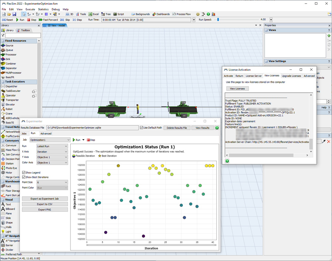Open the X Axis dropdown in Experimenter

[x=52, y=152]
